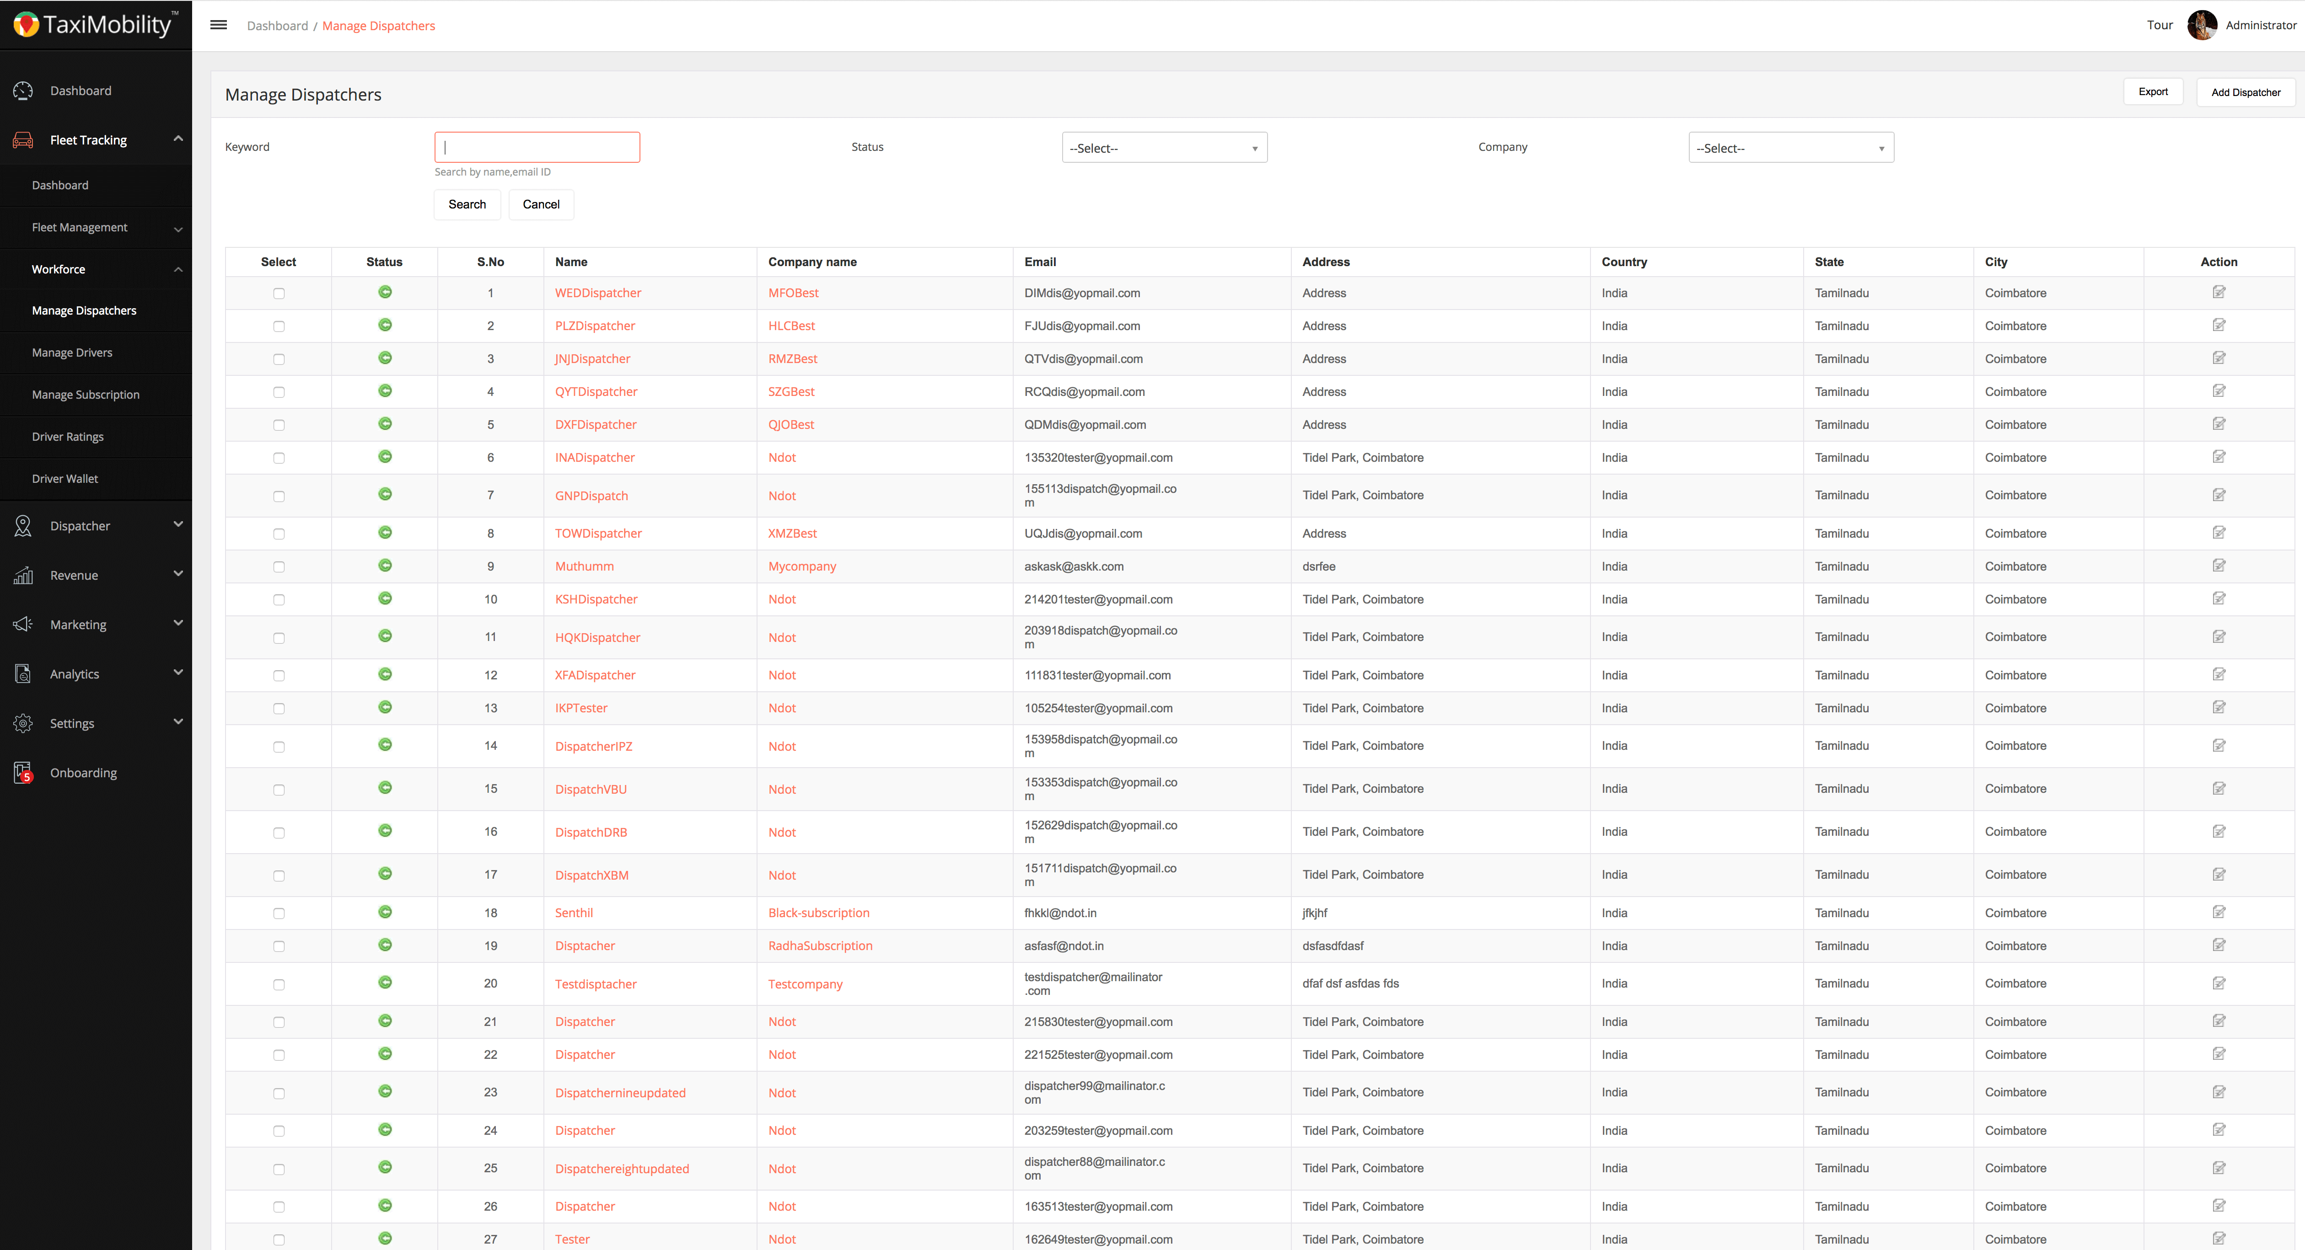Image resolution: width=2305 pixels, height=1250 pixels.
Task: Select the checkbox for dispatcher row 1
Action: 279,293
